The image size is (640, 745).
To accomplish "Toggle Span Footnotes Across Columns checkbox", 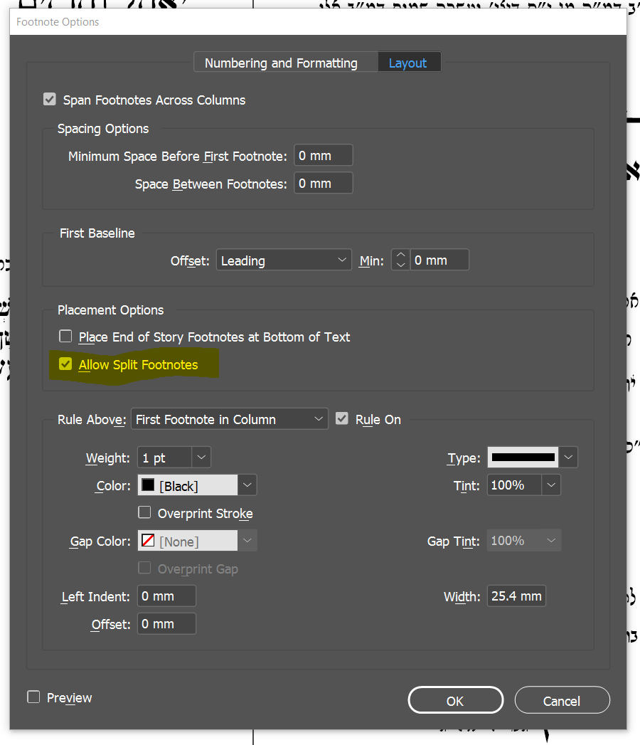I will pos(50,100).
